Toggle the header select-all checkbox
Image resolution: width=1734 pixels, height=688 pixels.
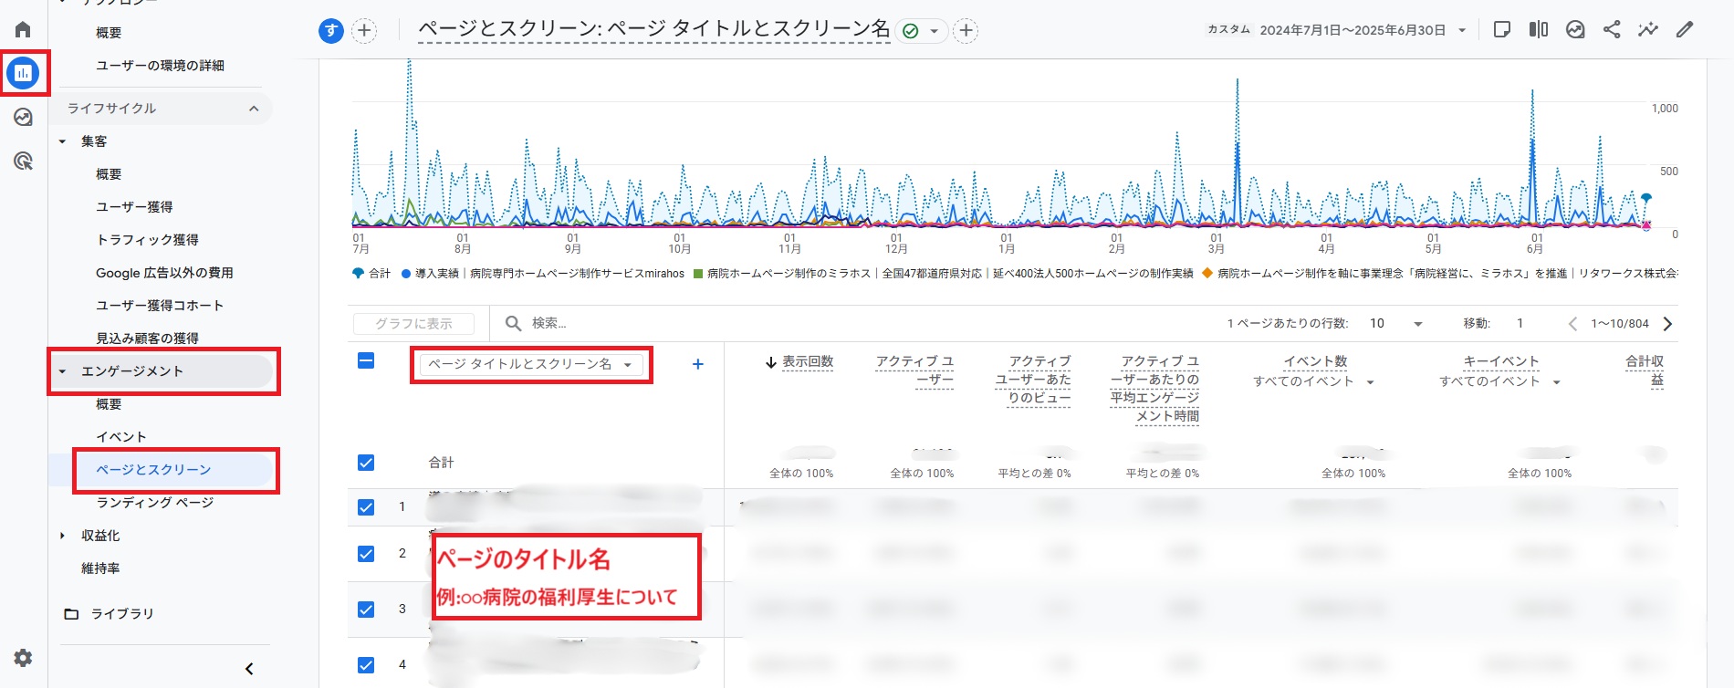click(x=366, y=361)
